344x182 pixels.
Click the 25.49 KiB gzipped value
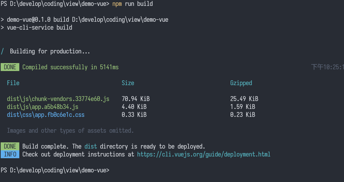point(244,99)
